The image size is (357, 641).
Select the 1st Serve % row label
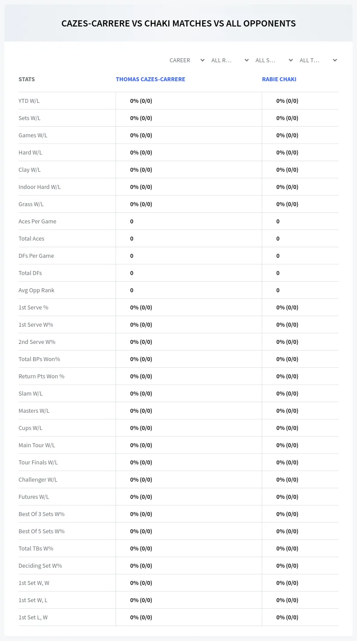click(34, 307)
